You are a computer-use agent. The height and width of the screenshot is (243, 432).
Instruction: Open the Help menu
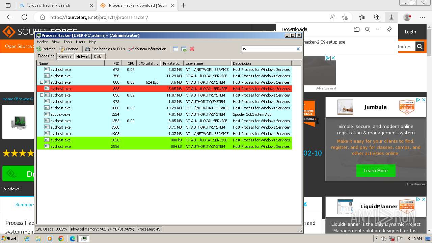click(93, 42)
